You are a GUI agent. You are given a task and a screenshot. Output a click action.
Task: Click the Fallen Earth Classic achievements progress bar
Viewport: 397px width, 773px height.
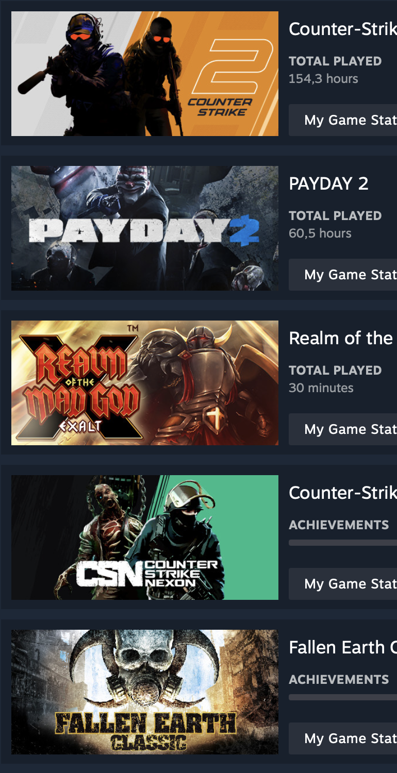[343, 697]
